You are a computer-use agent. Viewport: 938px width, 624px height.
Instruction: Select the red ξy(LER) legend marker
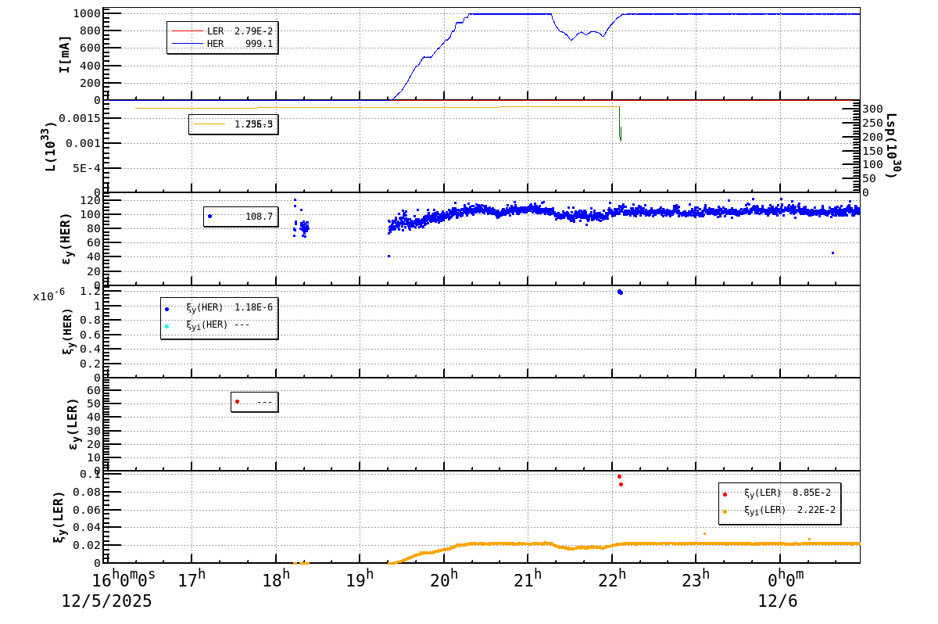[725, 494]
